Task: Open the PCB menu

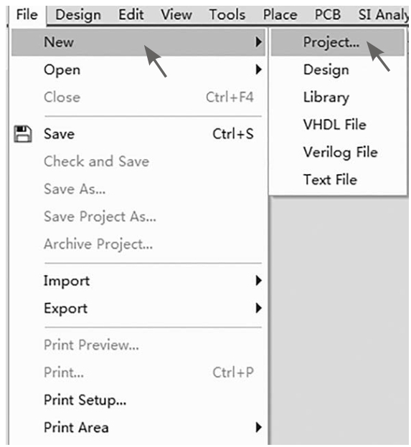Action: pos(328,14)
